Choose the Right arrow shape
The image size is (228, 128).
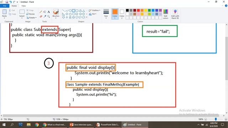pyautogui.click(x=77, y=14)
